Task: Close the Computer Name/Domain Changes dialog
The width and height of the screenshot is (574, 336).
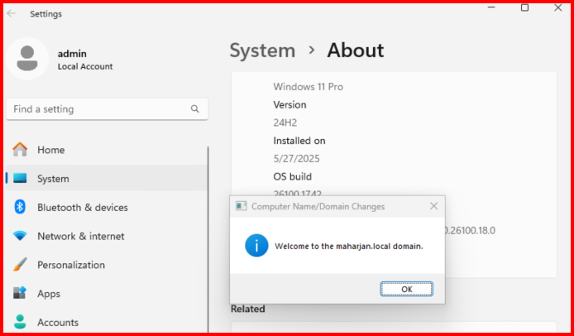Action: coord(433,206)
